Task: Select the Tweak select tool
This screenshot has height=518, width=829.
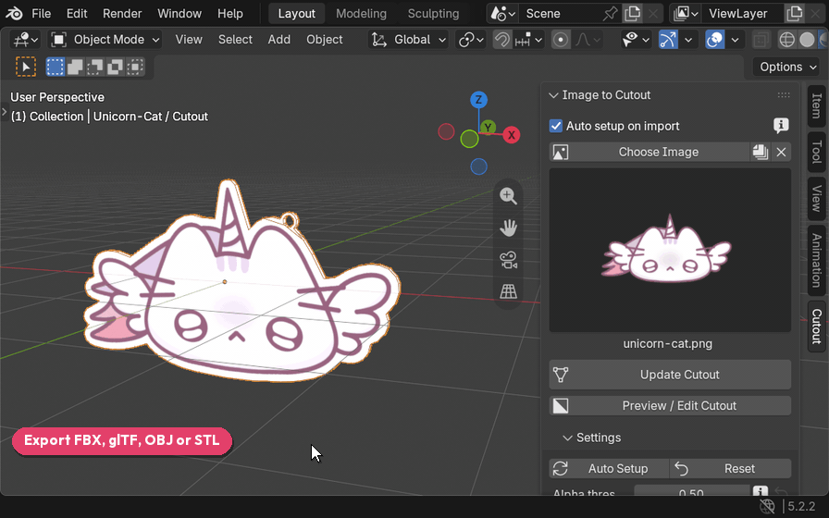Action: click(26, 68)
